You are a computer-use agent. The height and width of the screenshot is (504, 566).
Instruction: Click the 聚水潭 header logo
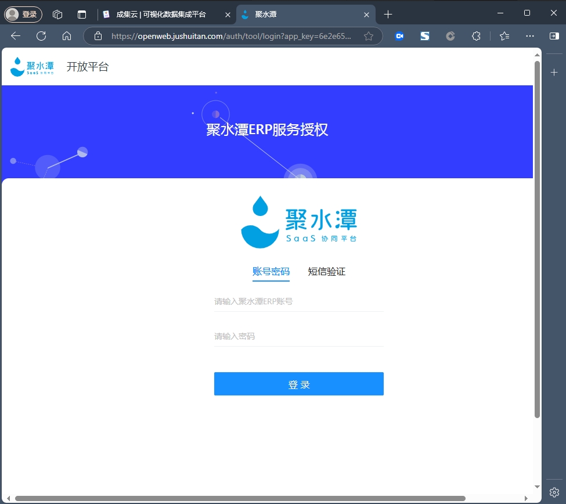[x=32, y=67]
